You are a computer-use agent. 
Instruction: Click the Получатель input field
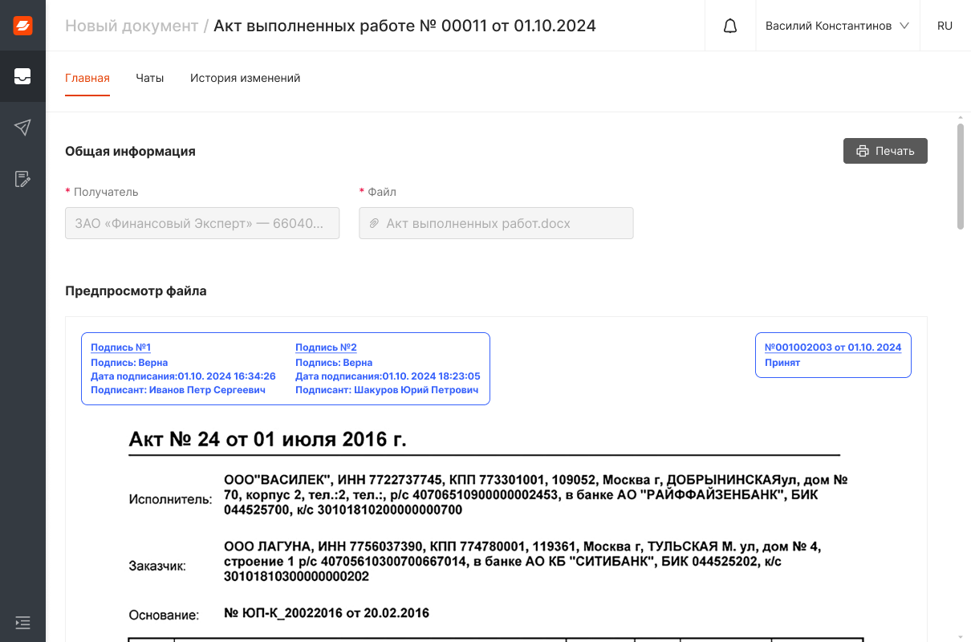[202, 223]
